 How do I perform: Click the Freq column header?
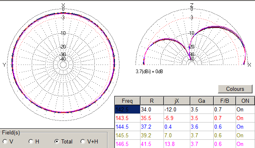point(128,101)
